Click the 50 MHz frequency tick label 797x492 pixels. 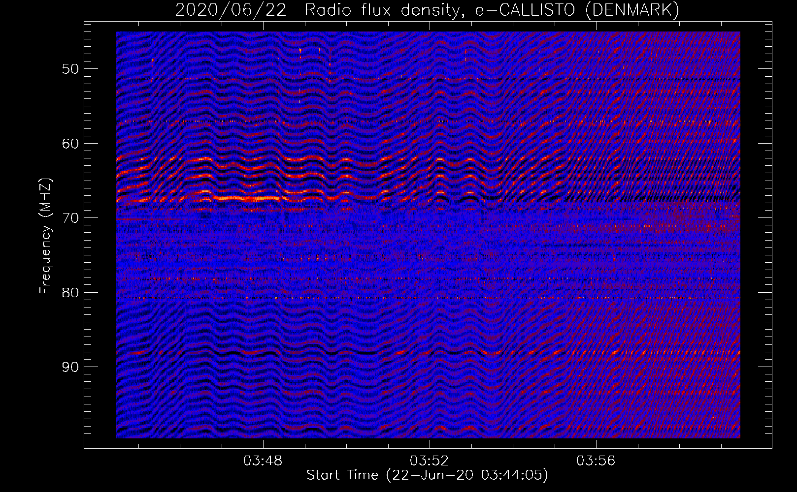(x=70, y=69)
